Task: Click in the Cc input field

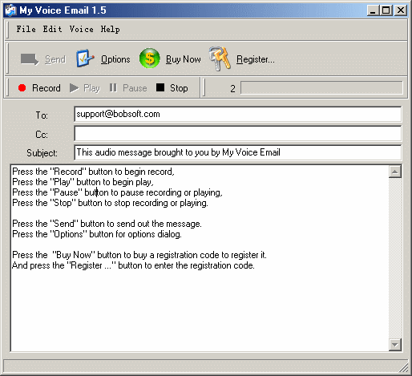Action: (x=238, y=133)
